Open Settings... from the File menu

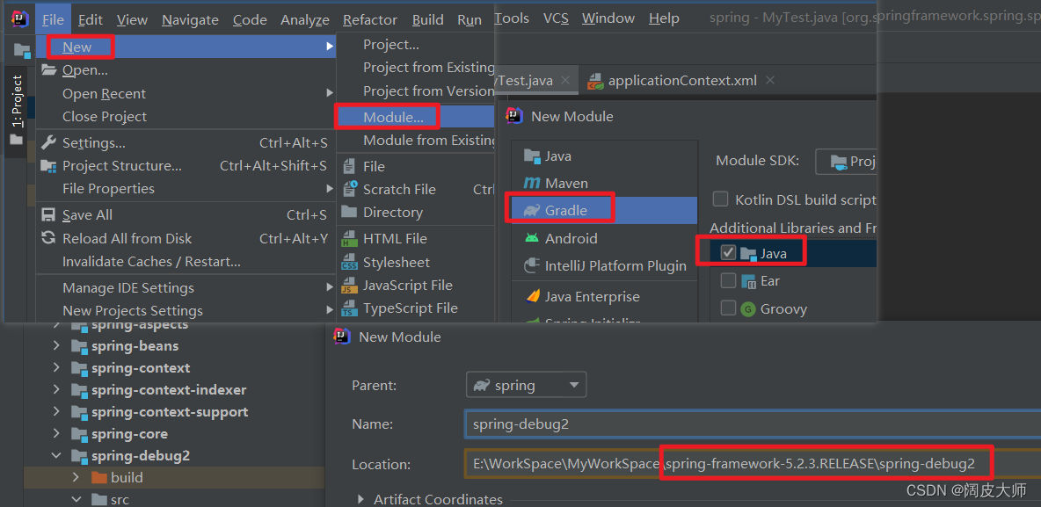coord(186,142)
